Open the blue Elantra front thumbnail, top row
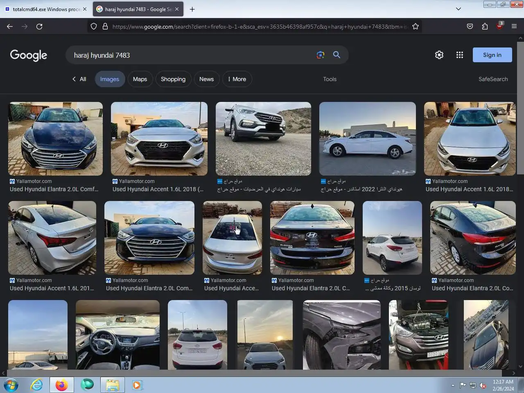 [x=55, y=139]
